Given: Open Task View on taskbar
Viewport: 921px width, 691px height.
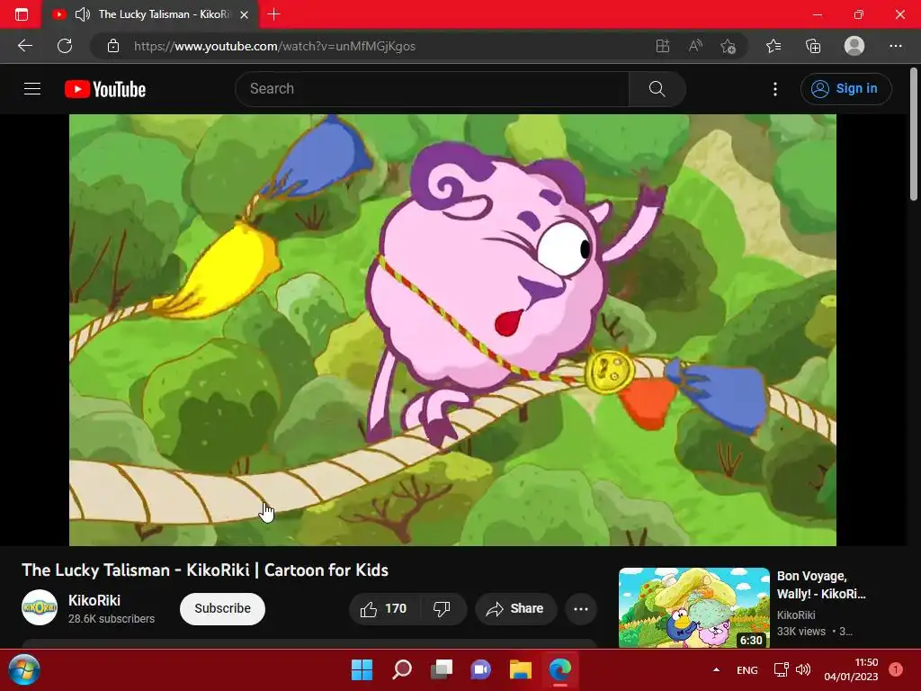Looking at the screenshot, I should tap(442, 669).
